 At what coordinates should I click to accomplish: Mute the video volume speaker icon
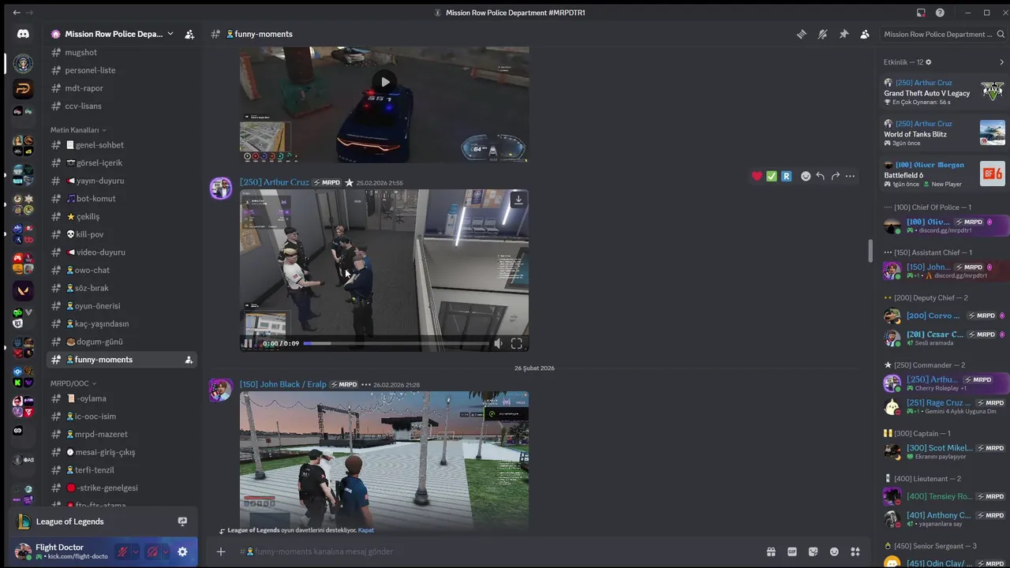coord(497,343)
